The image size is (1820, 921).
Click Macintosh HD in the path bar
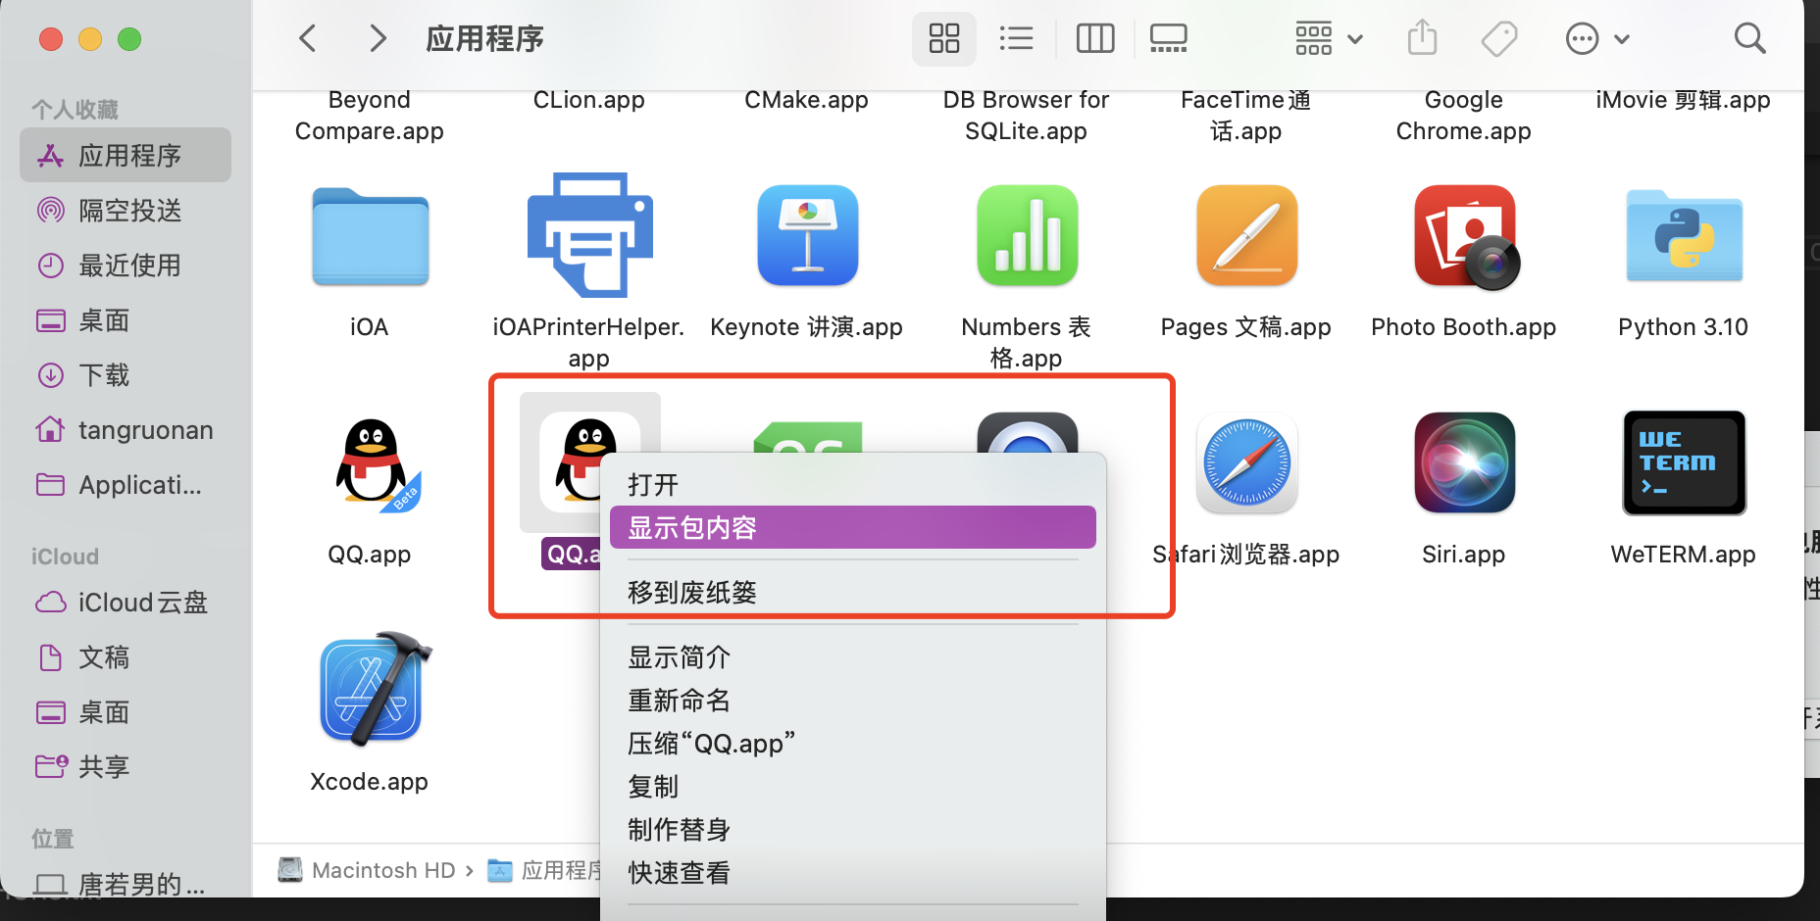point(368,870)
